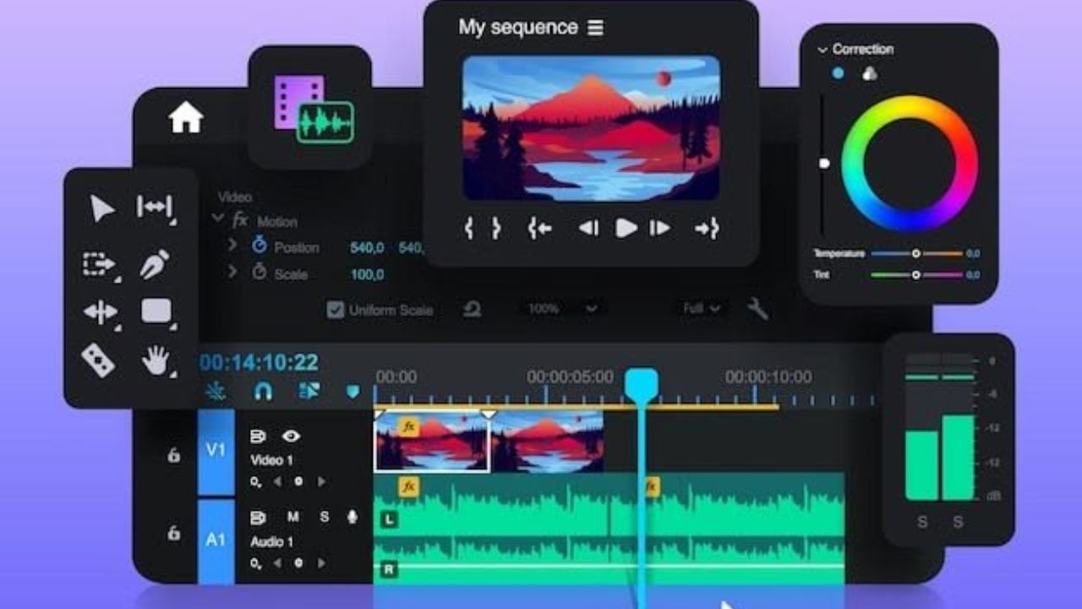Click the left S solo button under meters

tap(922, 523)
